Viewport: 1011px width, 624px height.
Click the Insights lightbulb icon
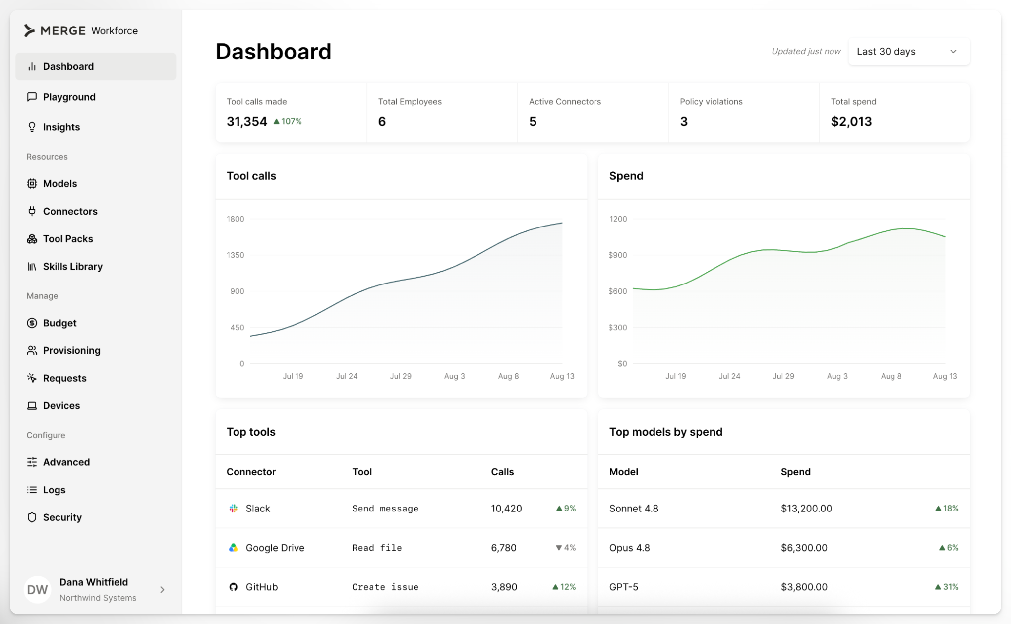coord(32,127)
